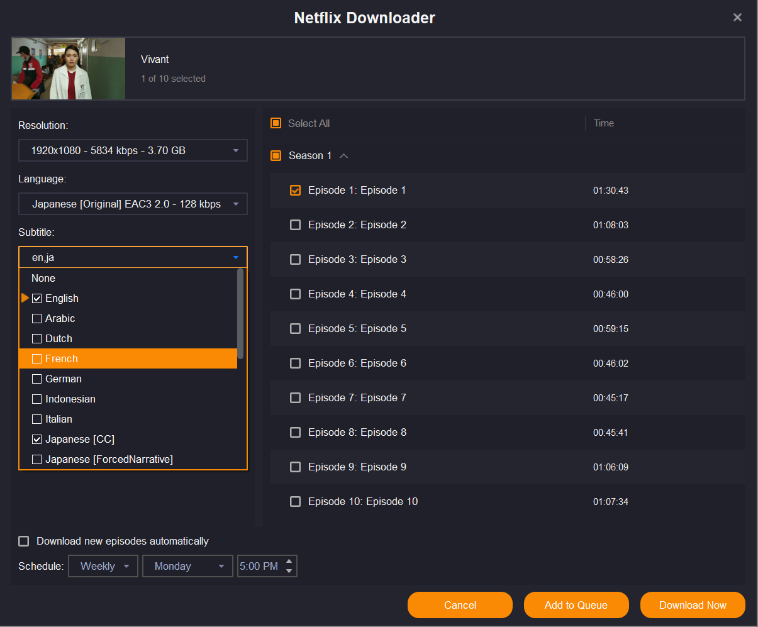Toggle the Season 1 checkbox
758x627 pixels.
point(276,155)
